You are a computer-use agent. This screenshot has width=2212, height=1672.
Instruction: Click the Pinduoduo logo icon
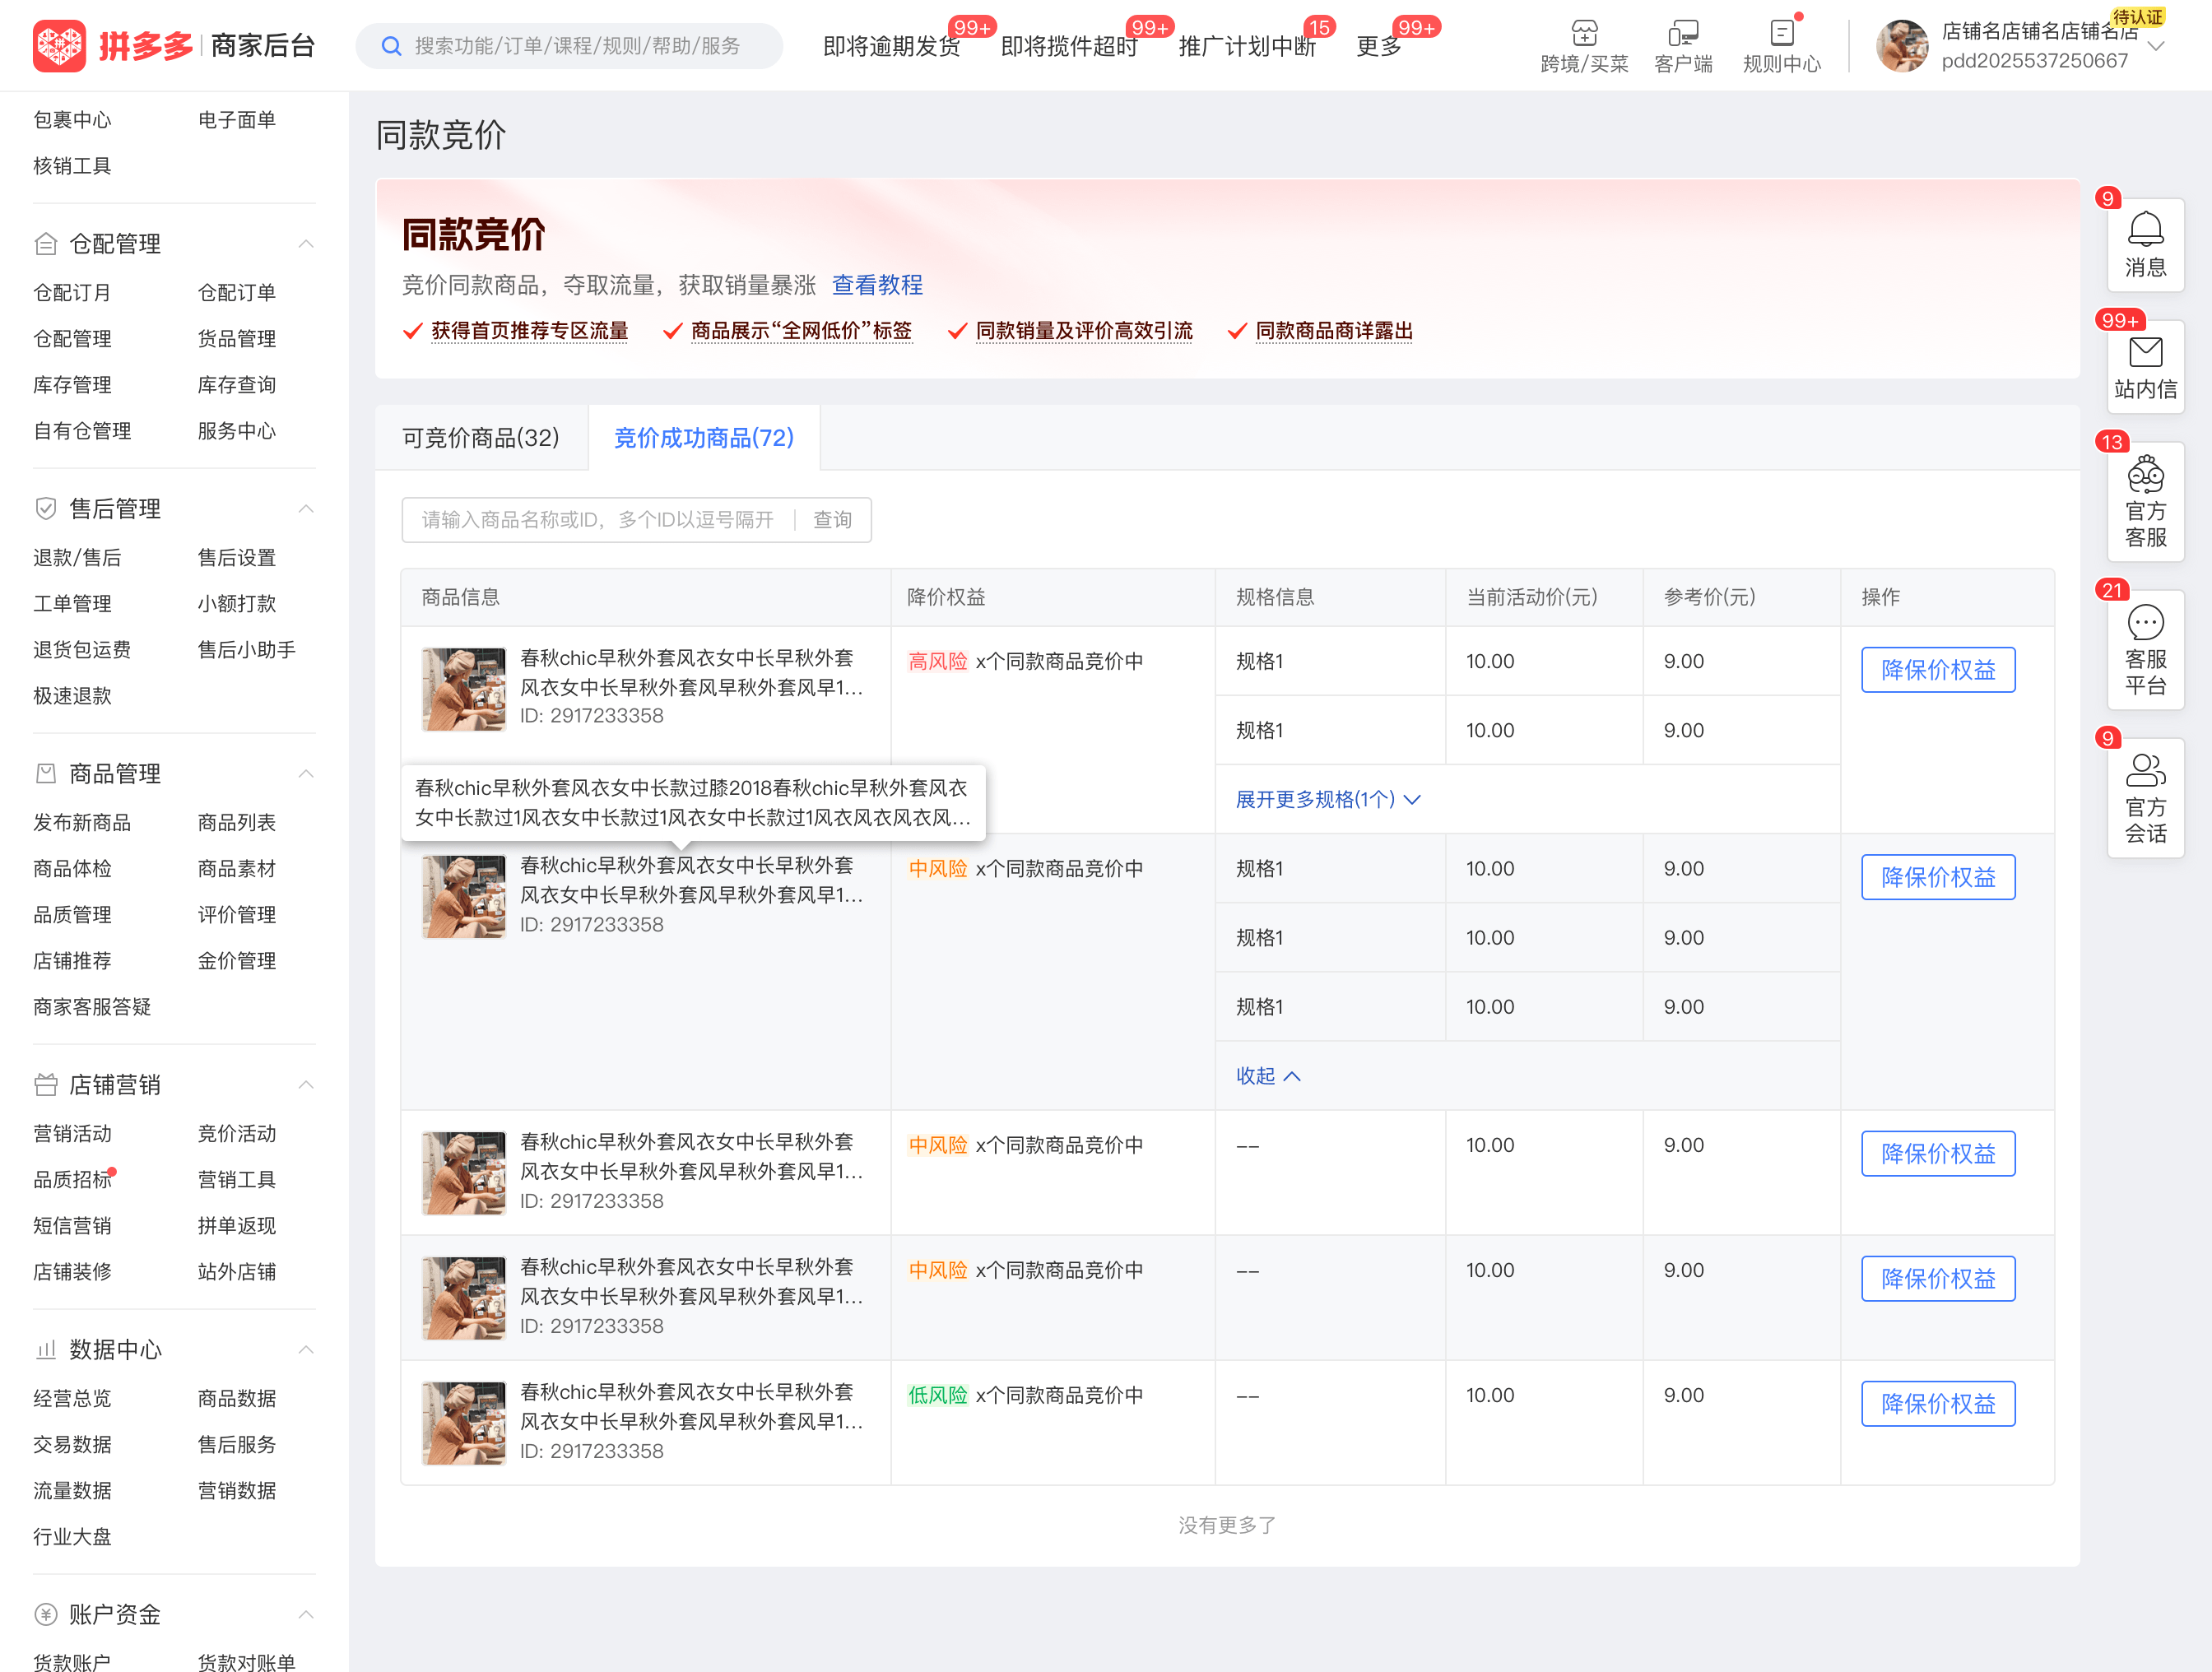(x=59, y=45)
